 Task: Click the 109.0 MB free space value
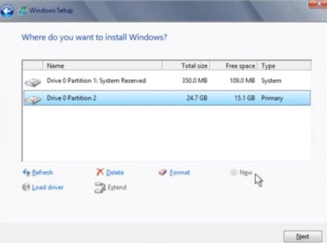click(x=243, y=80)
